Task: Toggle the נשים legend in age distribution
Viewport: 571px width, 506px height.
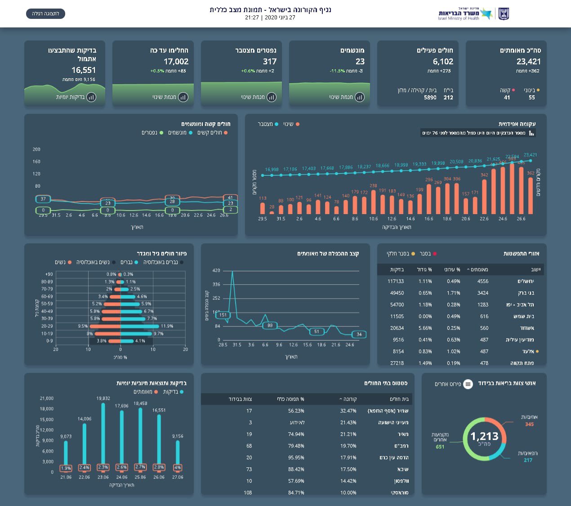Action: pos(63,262)
